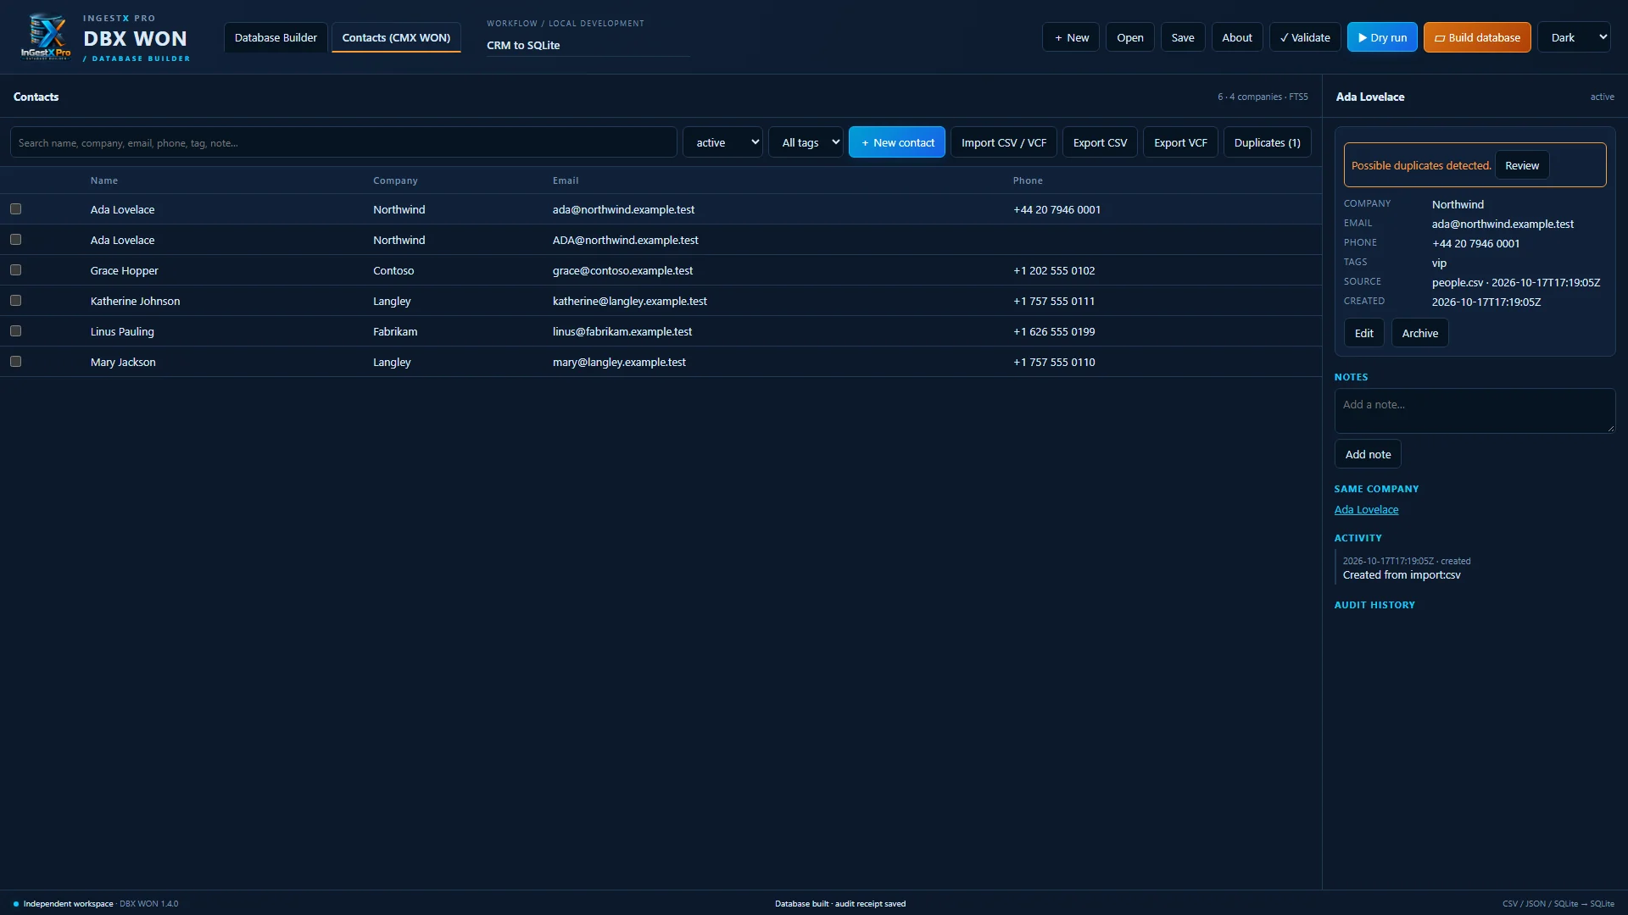This screenshot has height=915, width=1628.
Task: Select checkbox for ada@northwind.example.test row
Action: [x=15, y=209]
